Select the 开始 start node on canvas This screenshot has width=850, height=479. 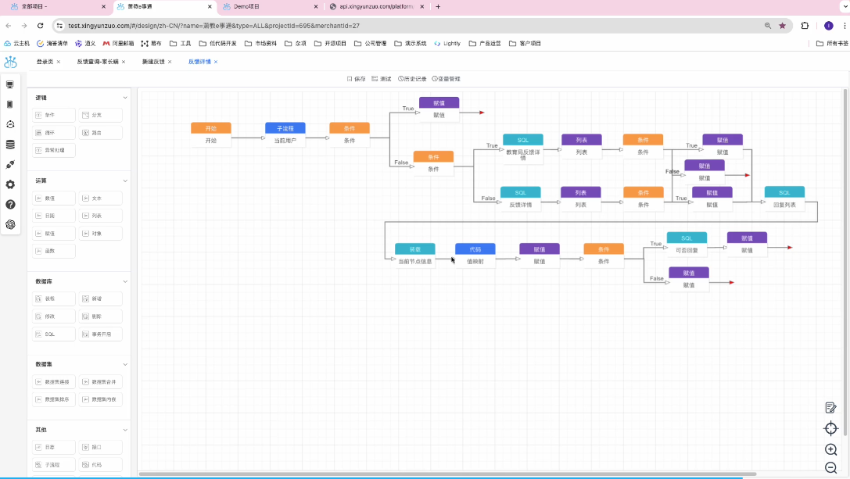(x=210, y=134)
